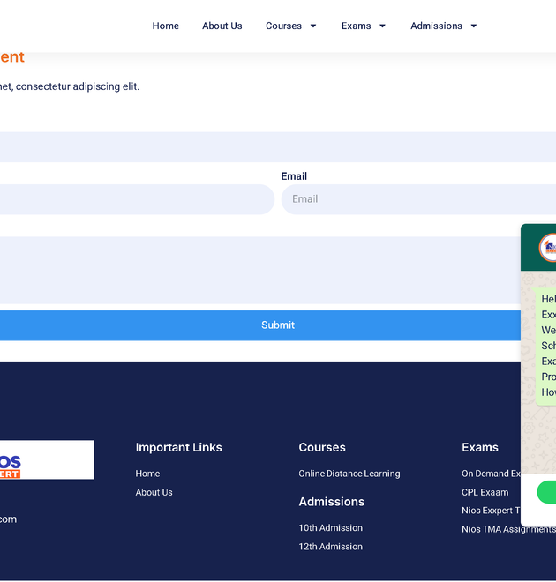Click the Courses footer heading
This screenshot has width=556, height=582.
coord(322,448)
